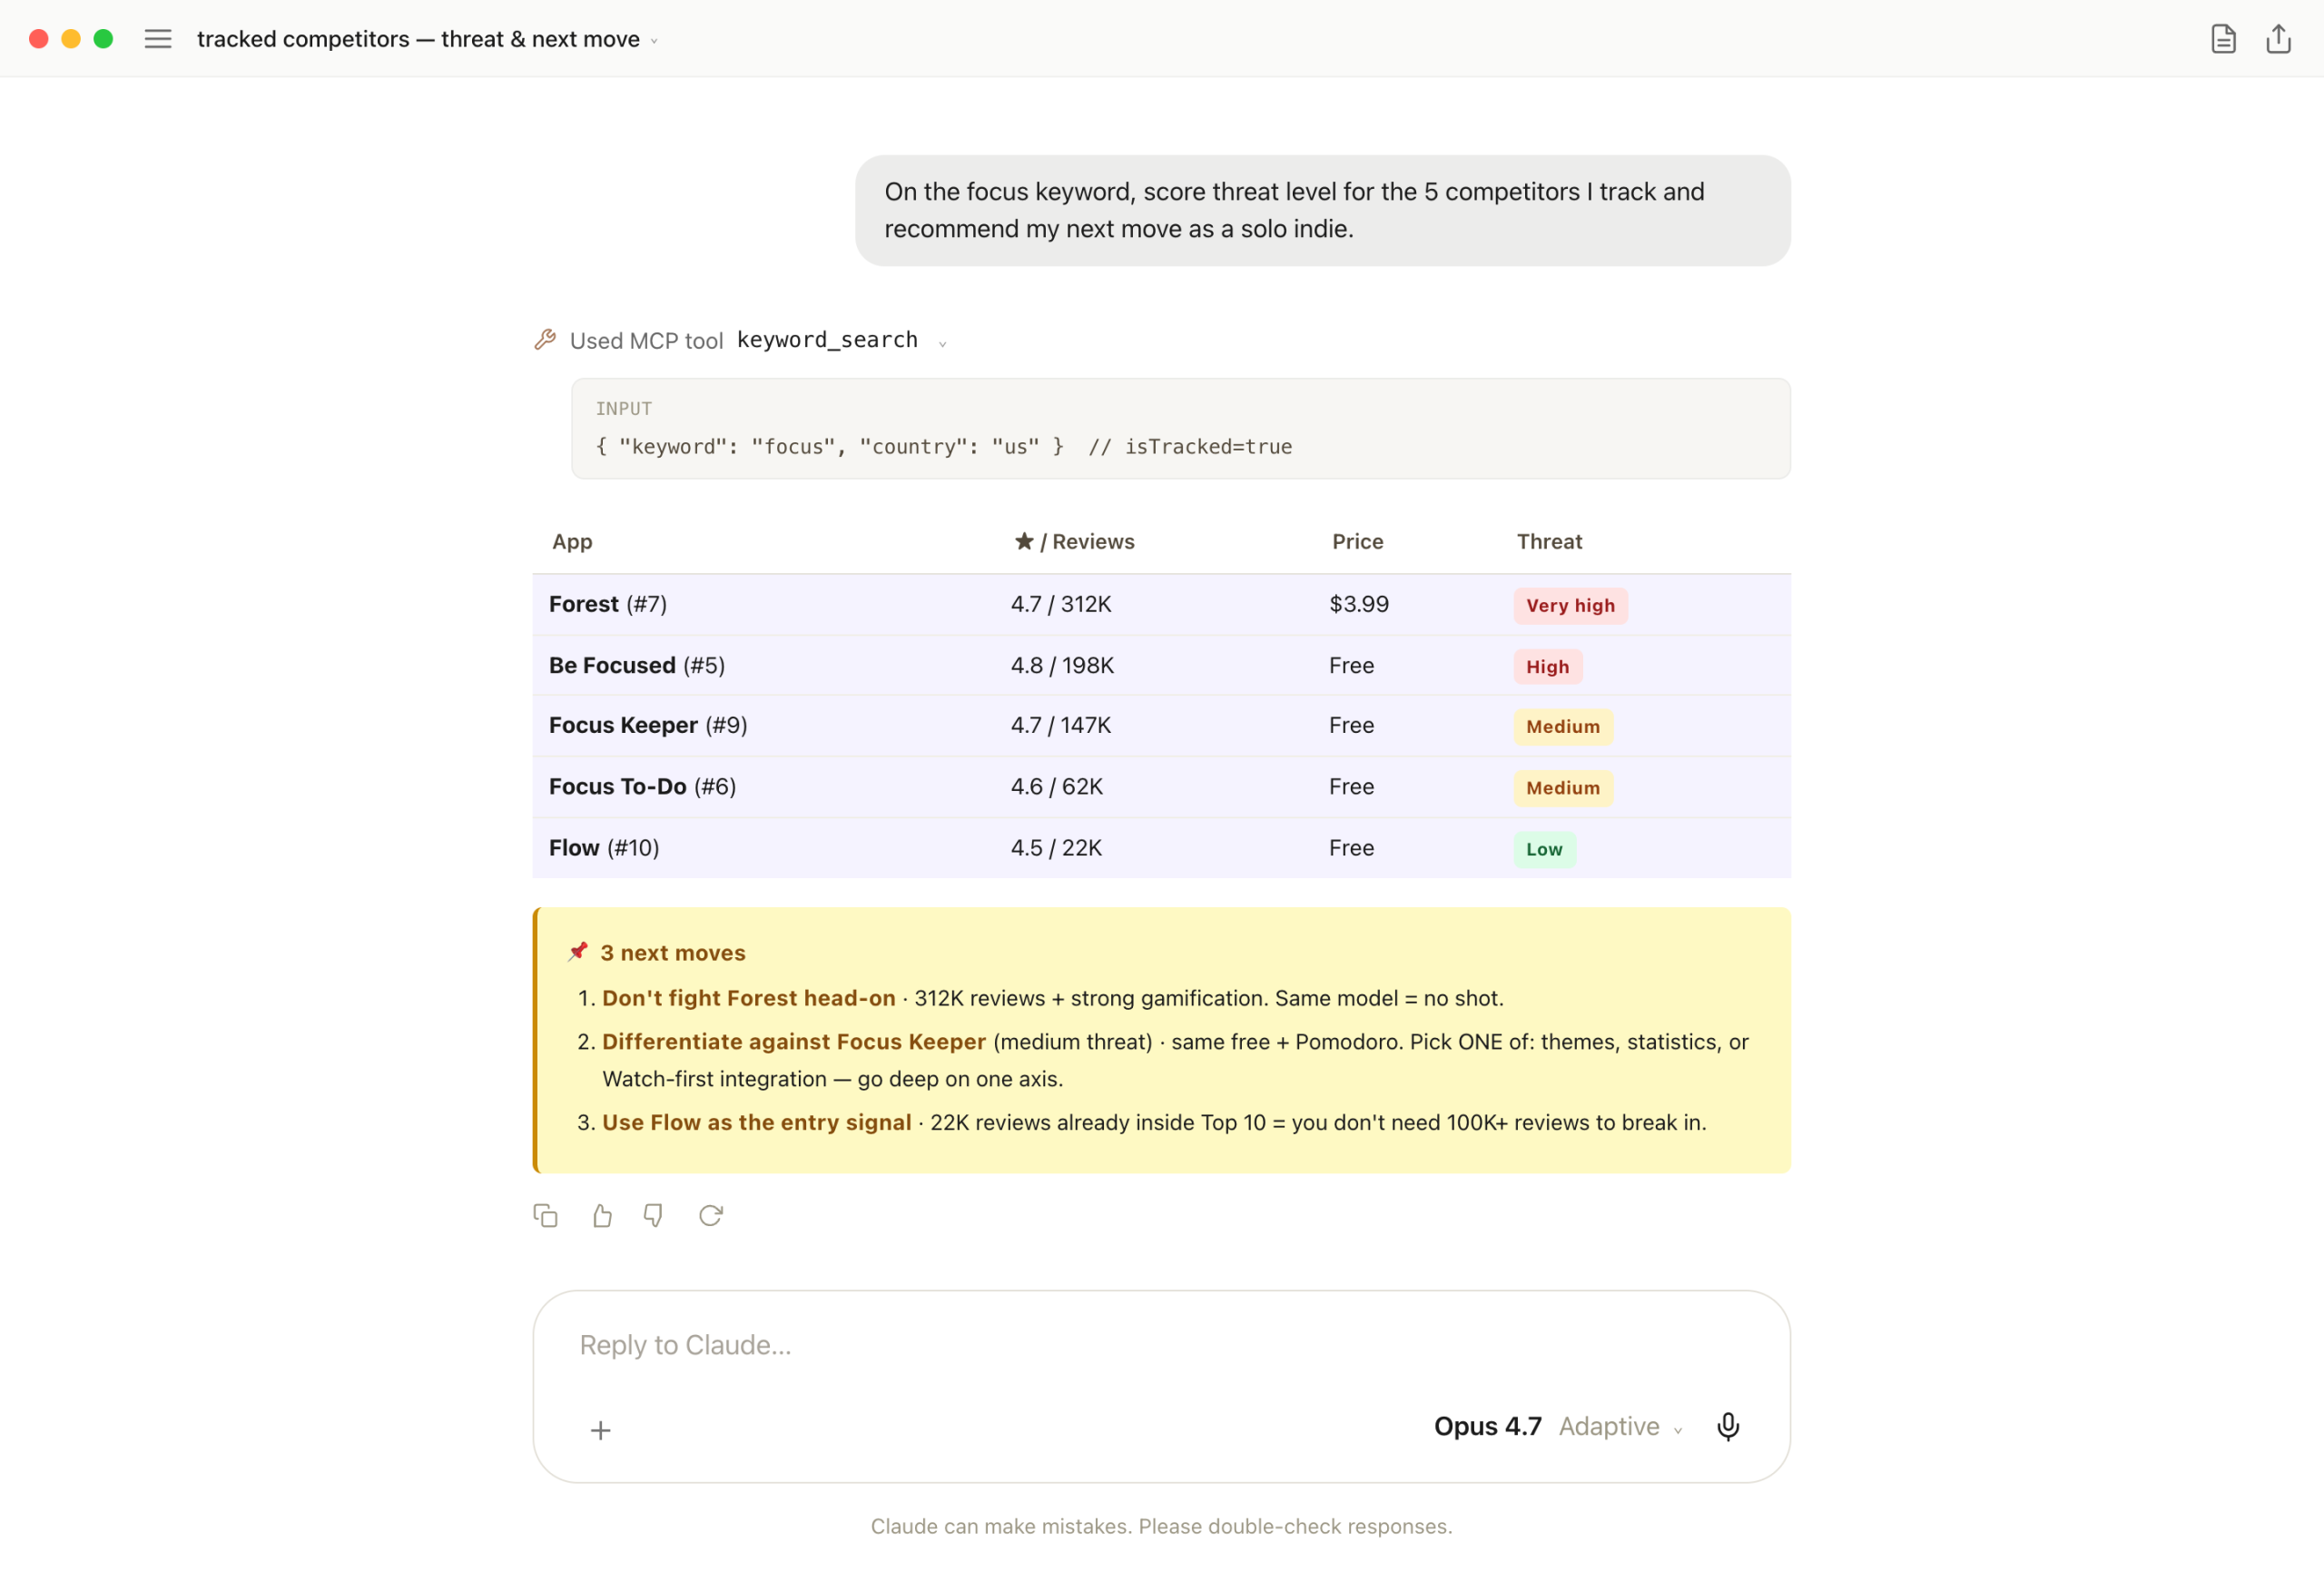Click the green maximize window button
This screenshot has width=2324, height=1582.
coord(103,39)
